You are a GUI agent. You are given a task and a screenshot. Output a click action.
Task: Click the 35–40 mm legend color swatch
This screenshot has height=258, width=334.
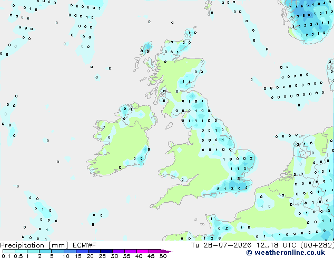131,251
